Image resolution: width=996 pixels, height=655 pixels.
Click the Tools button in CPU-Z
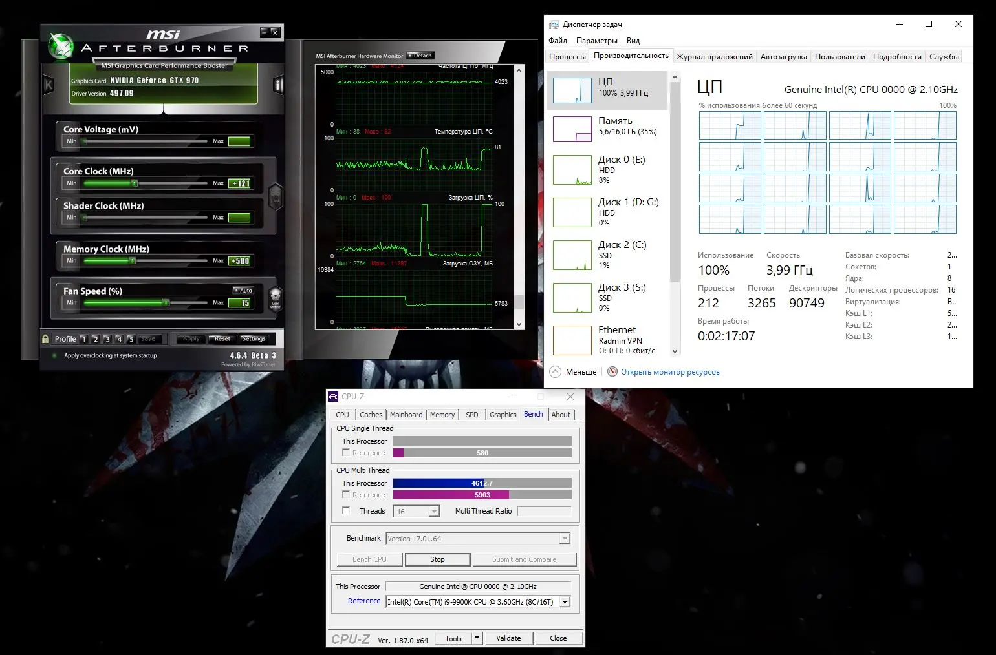453,638
